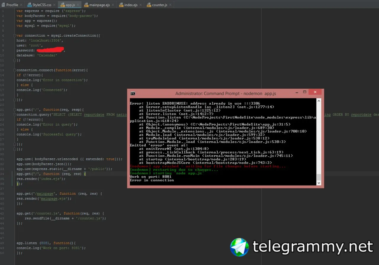The image size is (379, 265).
Task: Place cursor on "database: 'Calendar'" line
Action: 37,55
